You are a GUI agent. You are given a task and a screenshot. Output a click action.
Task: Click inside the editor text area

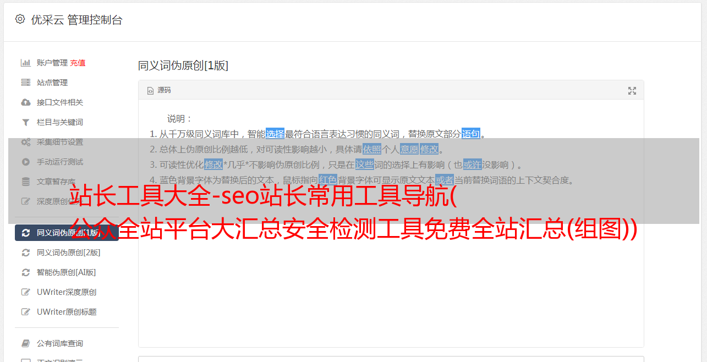391,264
